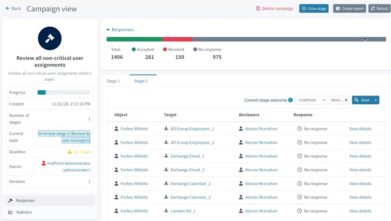View details for the Exchange Calendar_2 row

tap(360, 197)
